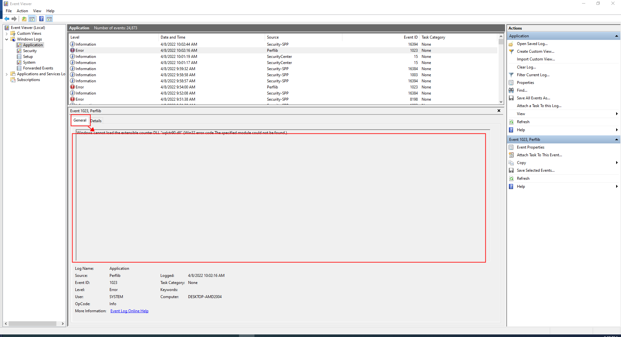Image resolution: width=621 pixels, height=337 pixels.
Task: Click the Save Selected Events disk icon
Action: [511, 170]
